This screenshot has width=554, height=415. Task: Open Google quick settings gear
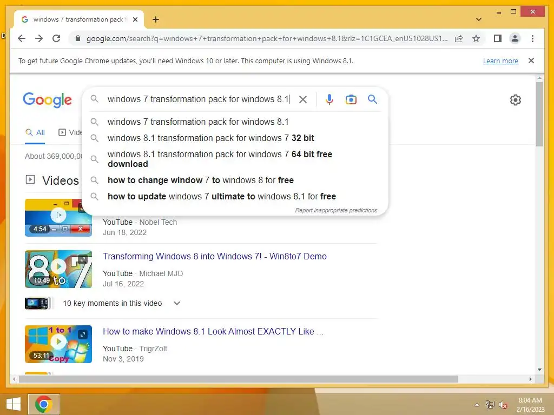coord(515,100)
